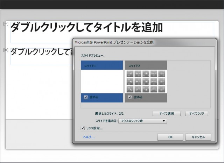Click the dialog title bar Microsoft PowerPoint

point(145,42)
